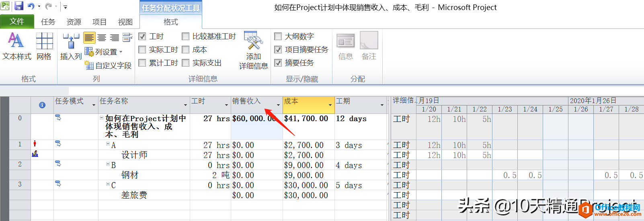Image resolution: width=644 pixels, height=221 pixels.
Task: Open the 任务名称 column filter dropdown
Action: 185,105
